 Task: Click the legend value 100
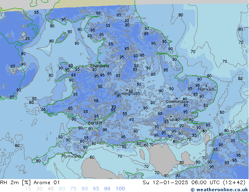click(120, 189)
